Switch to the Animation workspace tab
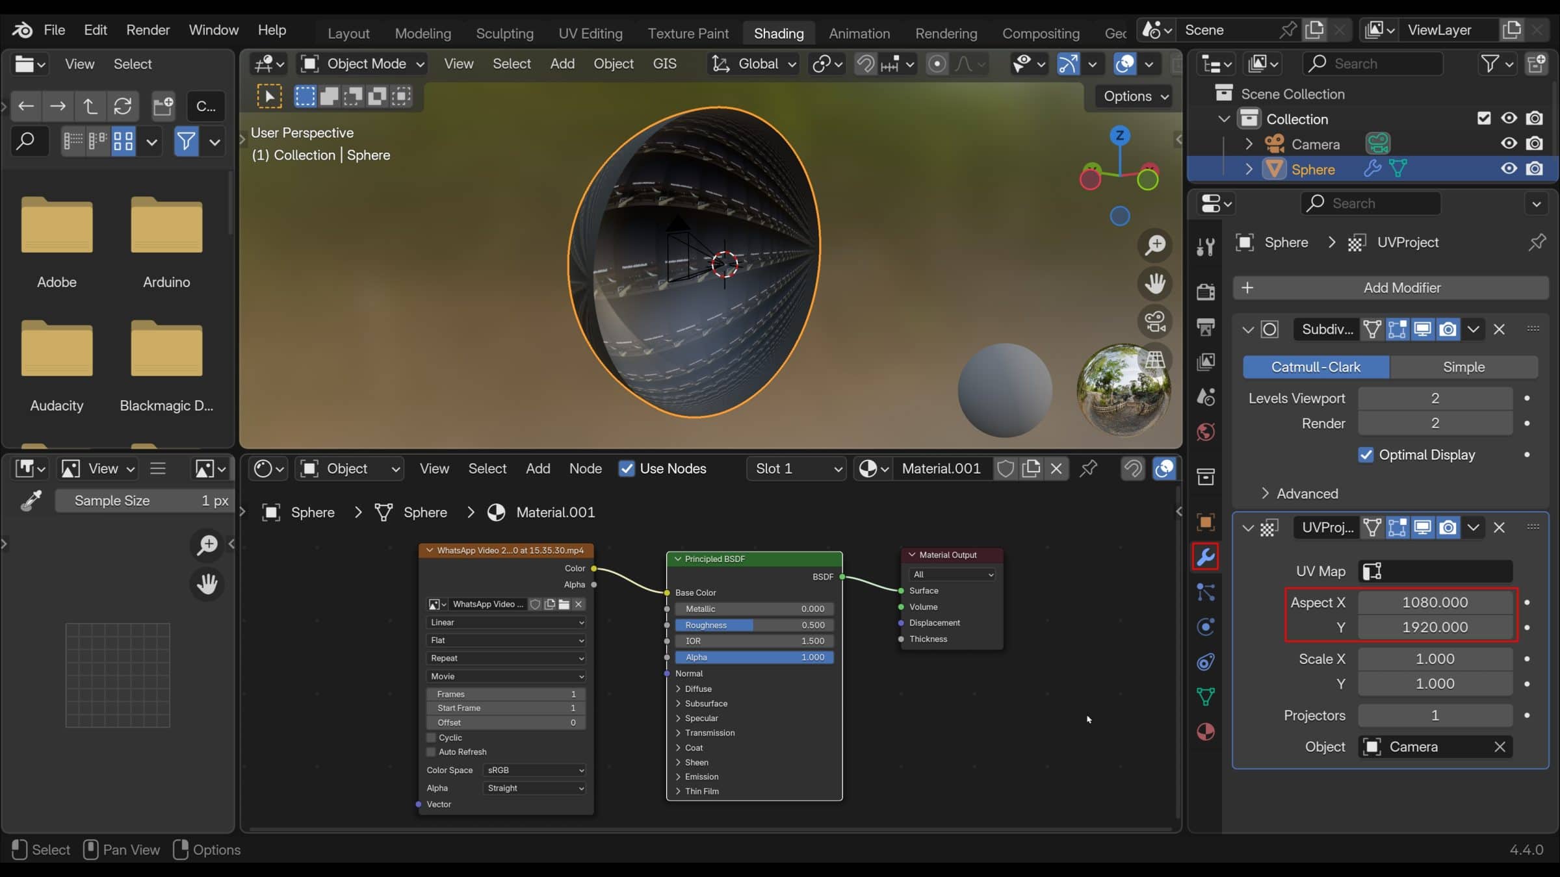The image size is (1560, 877). (859, 33)
